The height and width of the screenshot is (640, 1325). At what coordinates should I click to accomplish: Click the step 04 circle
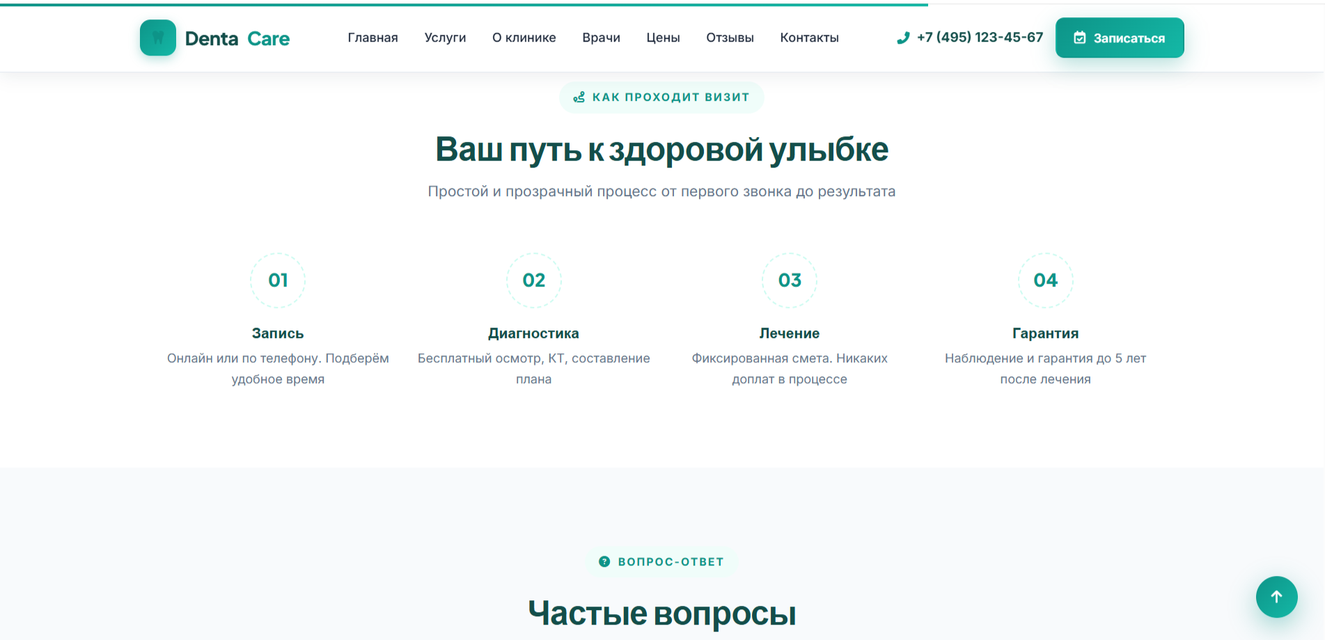coord(1045,280)
